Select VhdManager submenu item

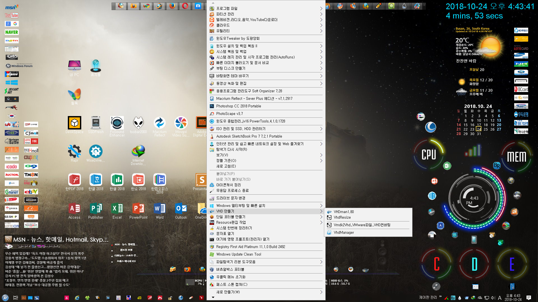coord(368,232)
